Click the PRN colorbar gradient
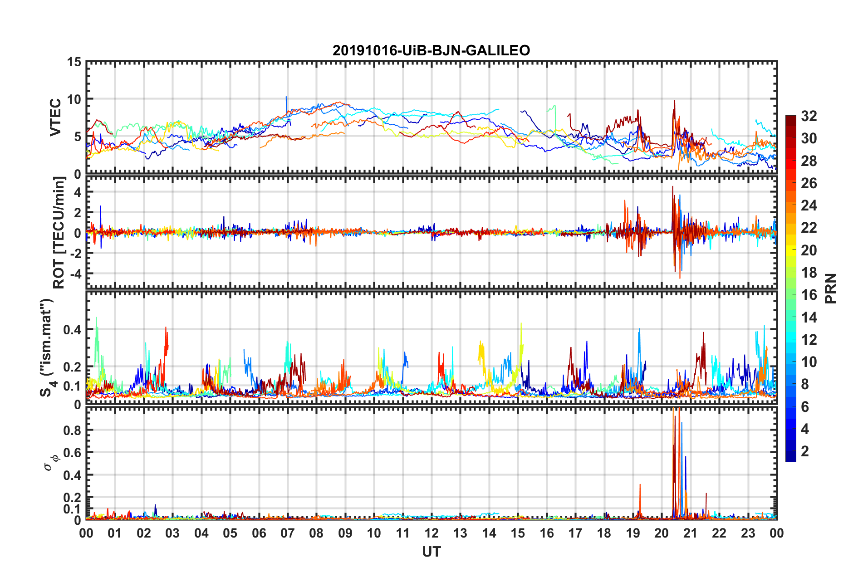Screen dimensions: 863x577 [x=791, y=288]
